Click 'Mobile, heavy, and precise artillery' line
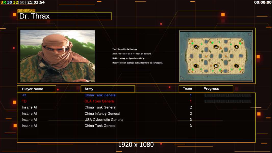The height and width of the screenshot is (153, 272). pyautogui.click(x=129, y=58)
